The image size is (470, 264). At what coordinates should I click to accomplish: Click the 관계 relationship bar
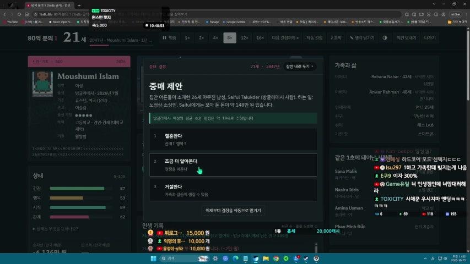[80, 217]
